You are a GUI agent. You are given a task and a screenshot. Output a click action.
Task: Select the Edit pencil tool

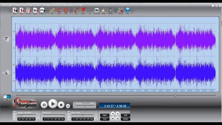pyautogui.click(x=52, y=11)
